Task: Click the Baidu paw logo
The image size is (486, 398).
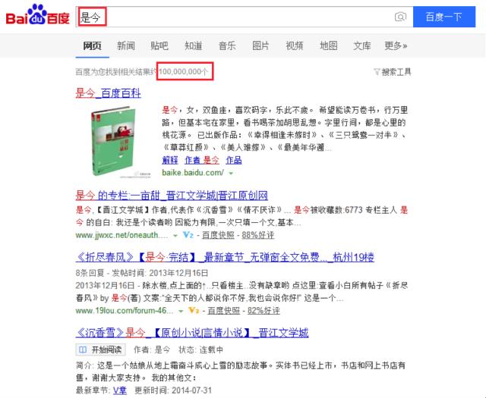Action: click(x=37, y=14)
